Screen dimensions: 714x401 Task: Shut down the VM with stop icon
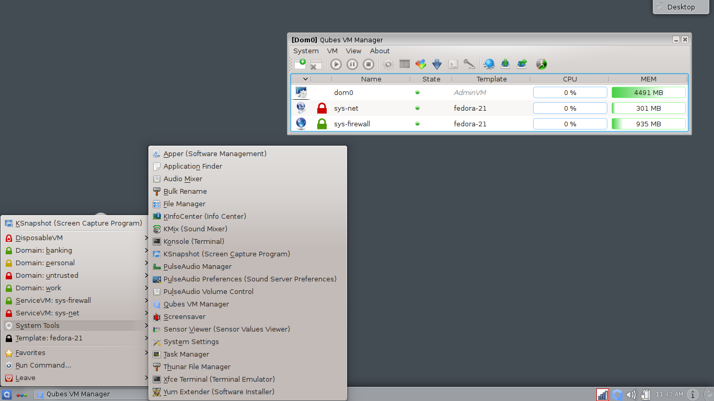pos(368,64)
